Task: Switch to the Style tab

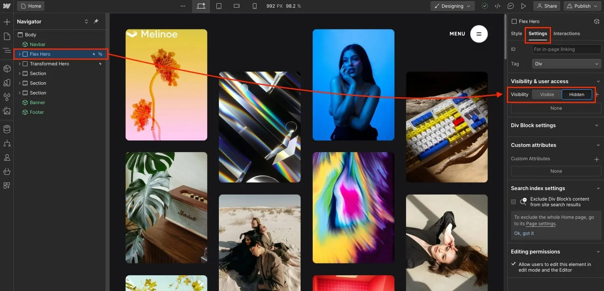Action: click(517, 33)
